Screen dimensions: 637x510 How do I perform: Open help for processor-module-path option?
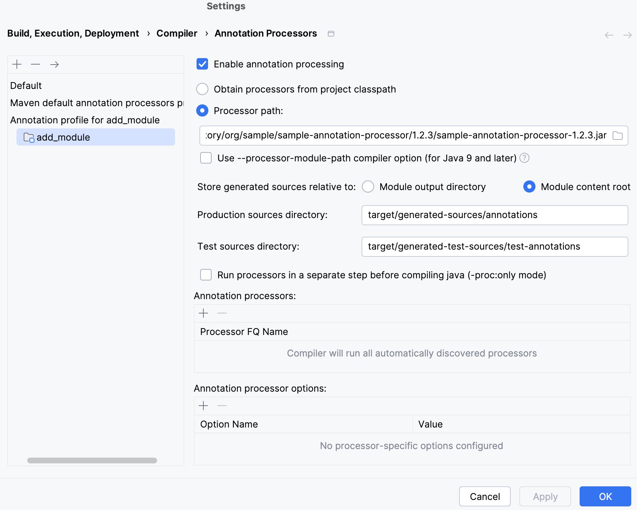point(524,158)
